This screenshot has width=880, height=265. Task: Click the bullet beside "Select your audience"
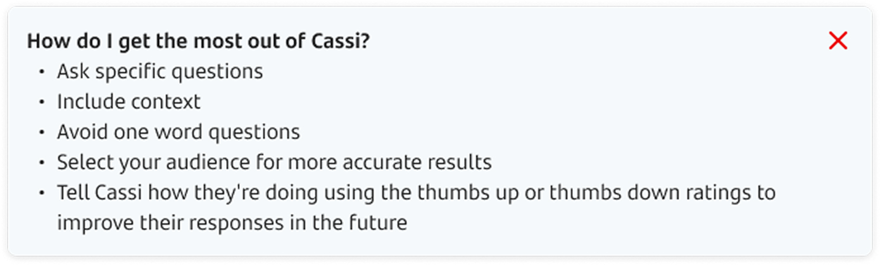(42, 163)
